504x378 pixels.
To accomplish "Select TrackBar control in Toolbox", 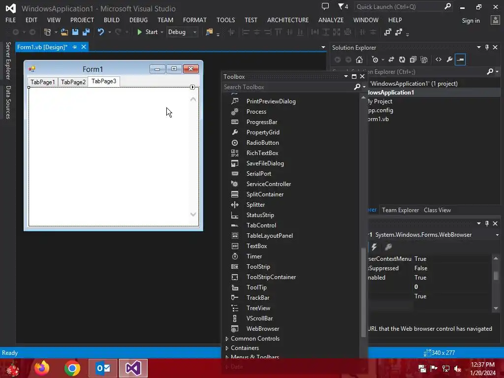I will [x=257, y=298].
